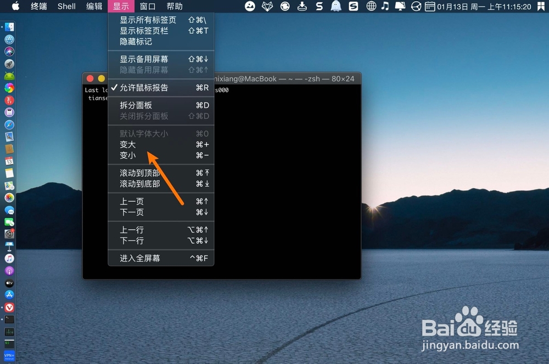The width and height of the screenshot is (549, 364).
Task: Open the calendar icon in menu bar
Action: 430,6
